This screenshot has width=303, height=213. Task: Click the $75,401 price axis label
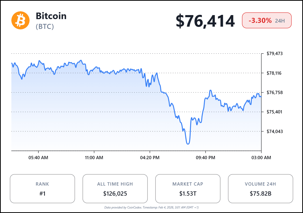275,112
